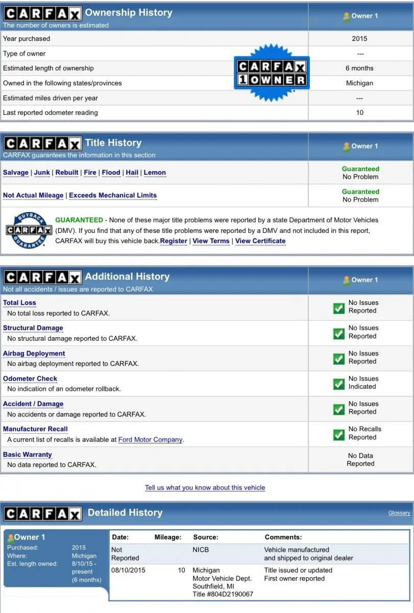Screen dimensions: 414x613
Task: Click 'Tell us what you know about this vehicle'
Action: pos(205,488)
